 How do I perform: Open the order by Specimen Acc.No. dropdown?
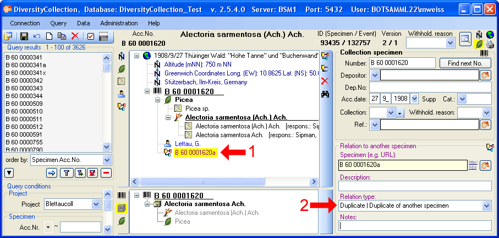[x=107, y=160]
